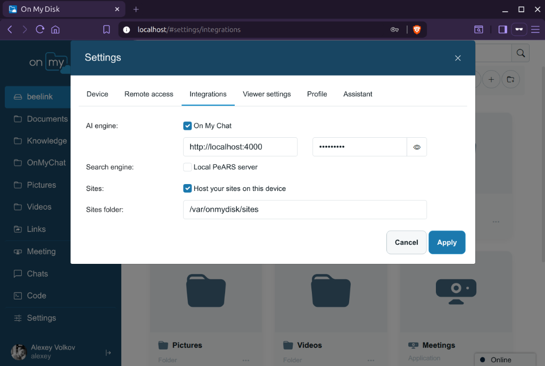Open the Documents folder in sidebar
The image size is (545, 366).
pos(40,119)
